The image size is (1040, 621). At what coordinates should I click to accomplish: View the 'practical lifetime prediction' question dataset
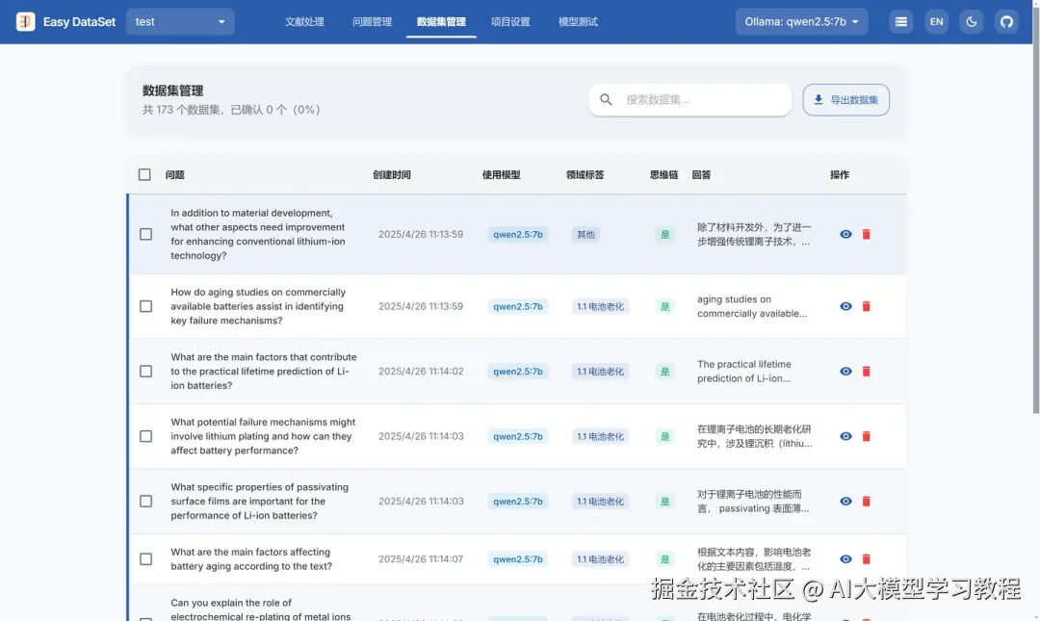[x=845, y=372]
